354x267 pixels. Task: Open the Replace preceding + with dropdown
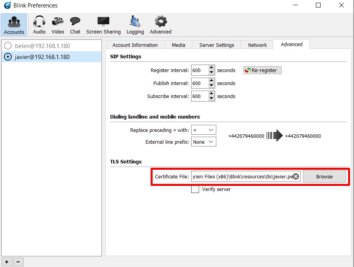click(x=204, y=130)
